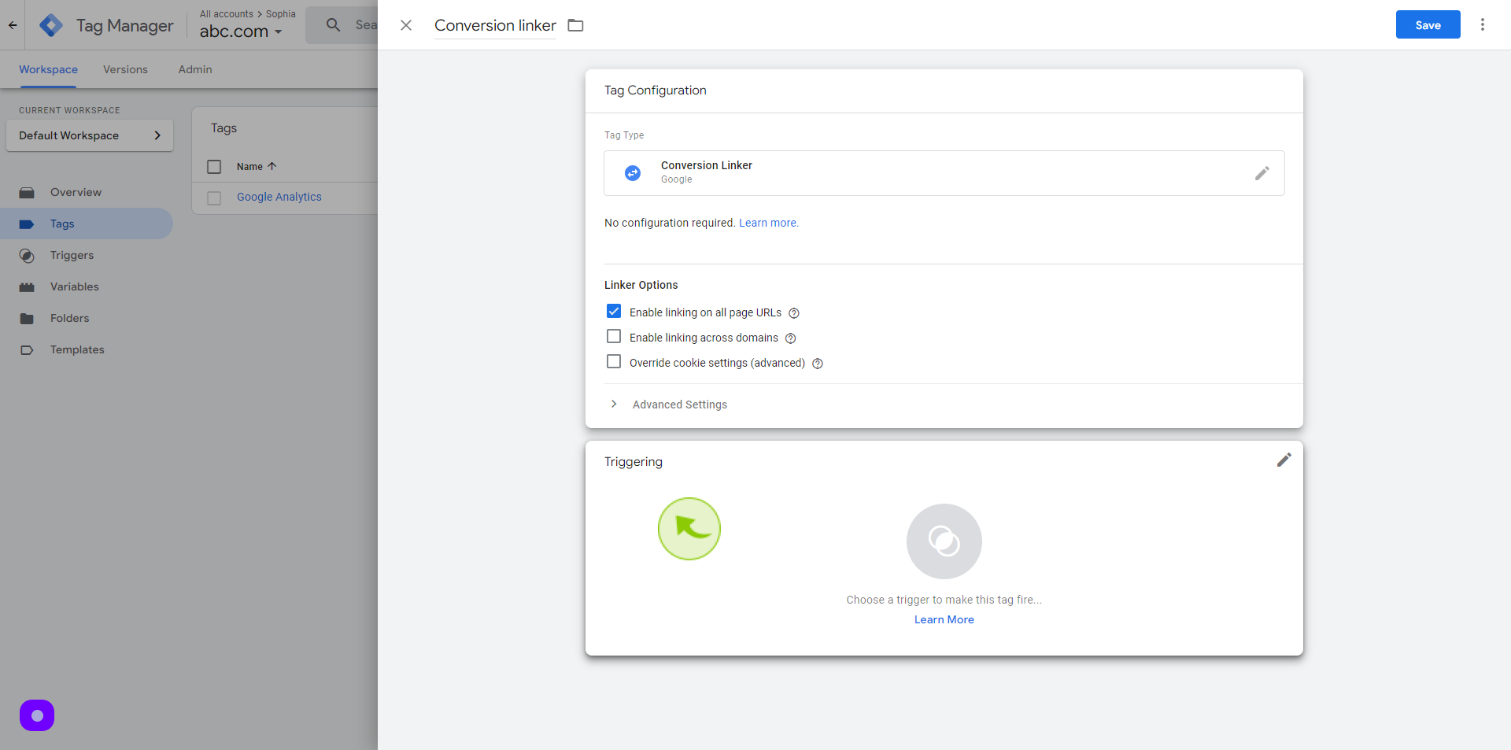This screenshot has width=1511, height=750.
Task: Switch to the Versions tab
Action: point(125,69)
